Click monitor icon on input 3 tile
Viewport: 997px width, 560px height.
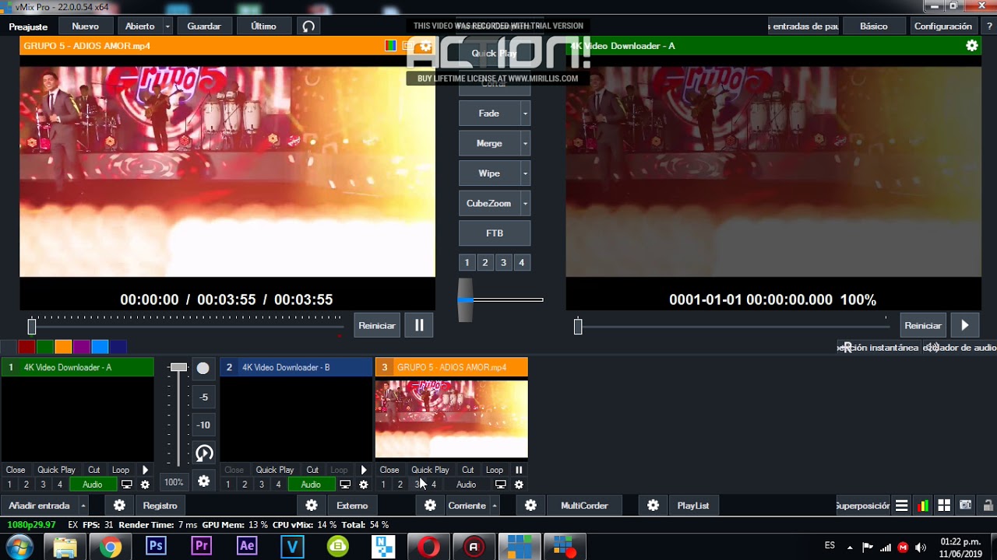[501, 485]
